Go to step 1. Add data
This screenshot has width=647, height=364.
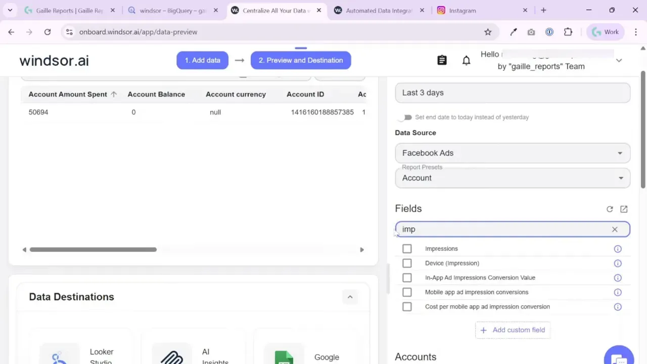tap(202, 60)
